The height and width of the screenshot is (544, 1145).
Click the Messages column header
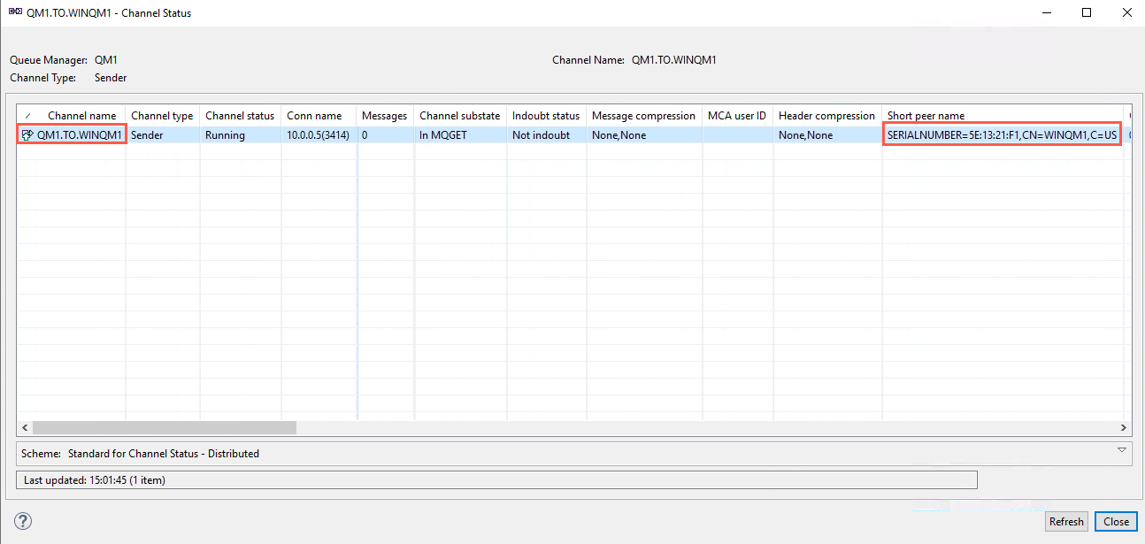click(384, 116)
